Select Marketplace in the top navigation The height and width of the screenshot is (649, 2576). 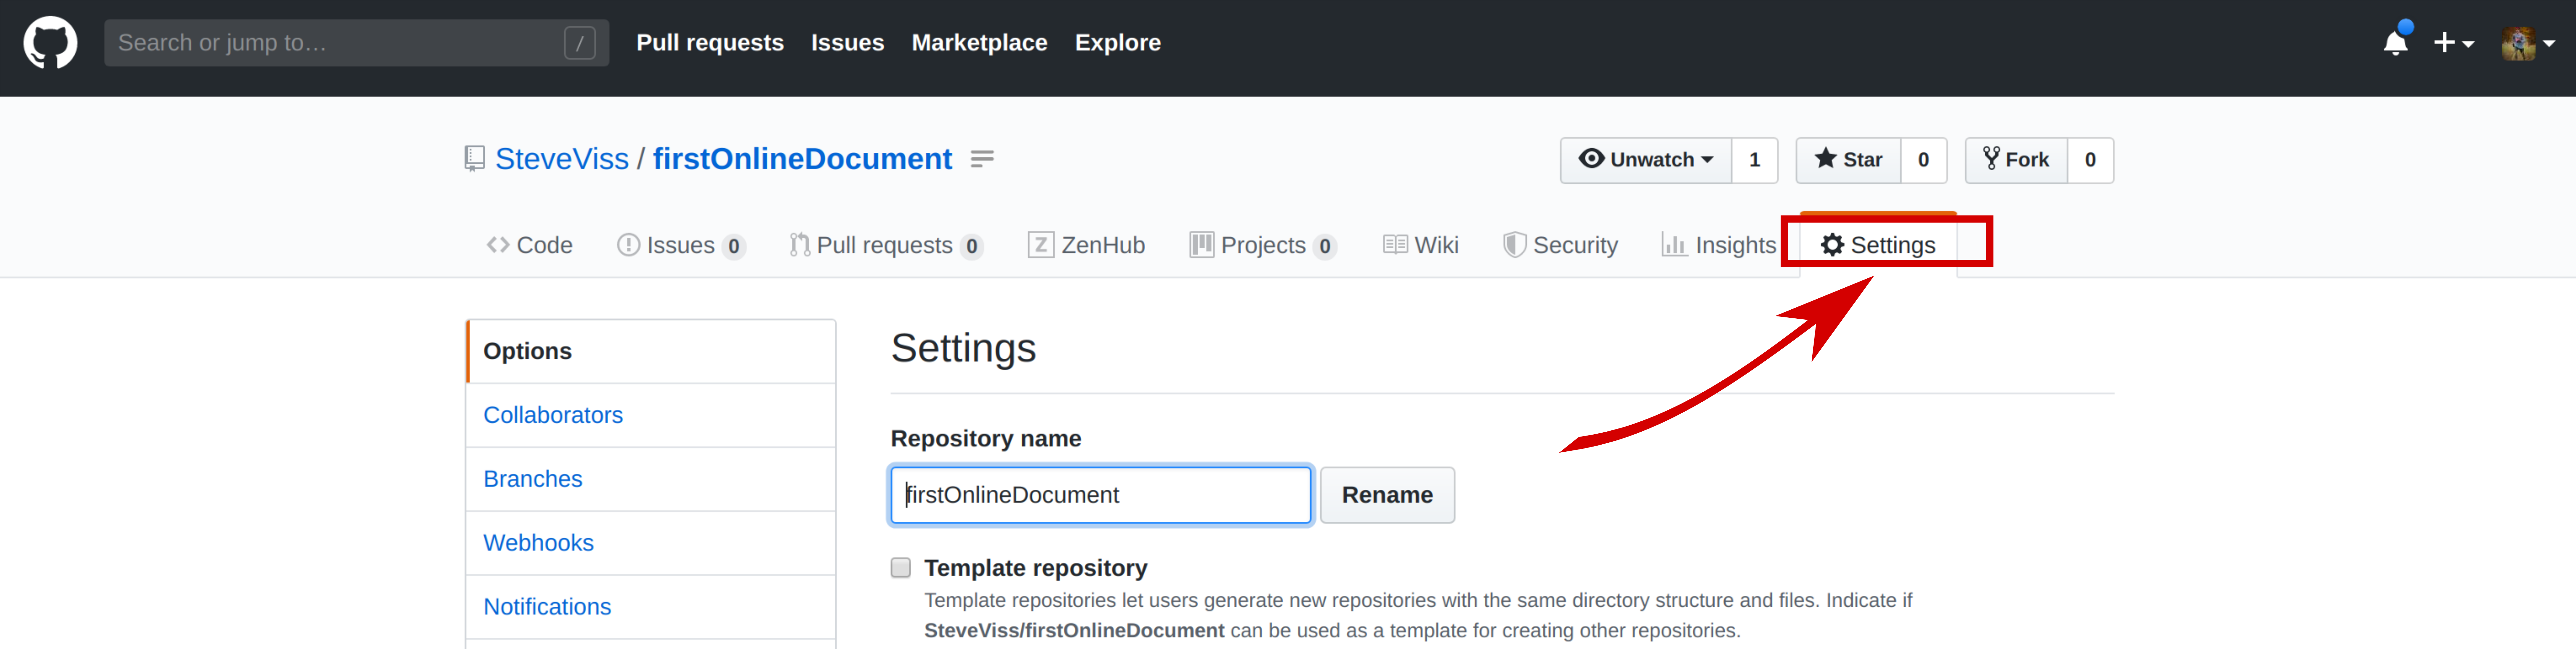[x=979, y=43]
